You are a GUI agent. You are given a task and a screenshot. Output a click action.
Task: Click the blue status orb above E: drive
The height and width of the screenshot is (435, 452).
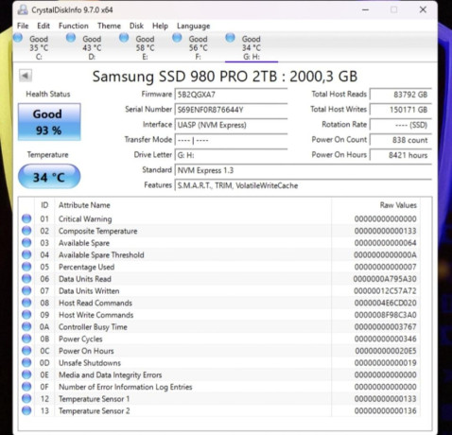click(124, 38)
